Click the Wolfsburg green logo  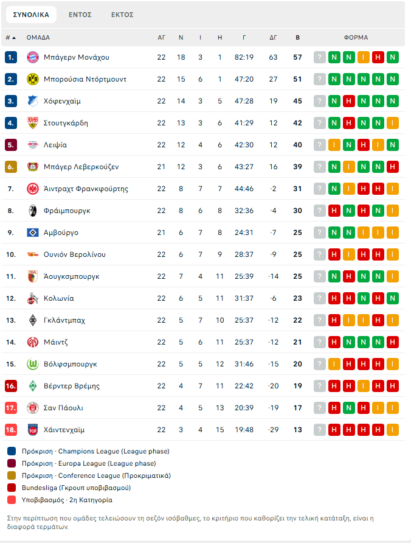pyautogui.click(x=33, y=364)
